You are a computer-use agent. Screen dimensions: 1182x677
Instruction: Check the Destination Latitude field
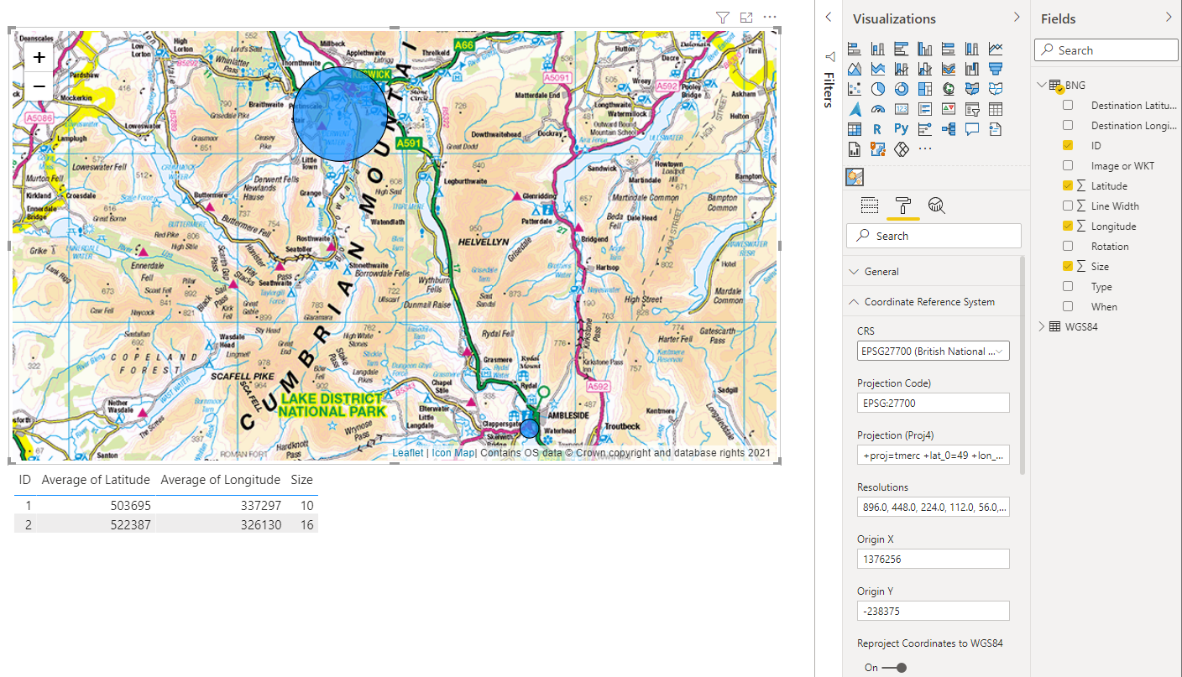click(1068, 106)
